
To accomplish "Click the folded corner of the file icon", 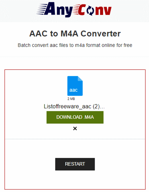I will 80,78.
